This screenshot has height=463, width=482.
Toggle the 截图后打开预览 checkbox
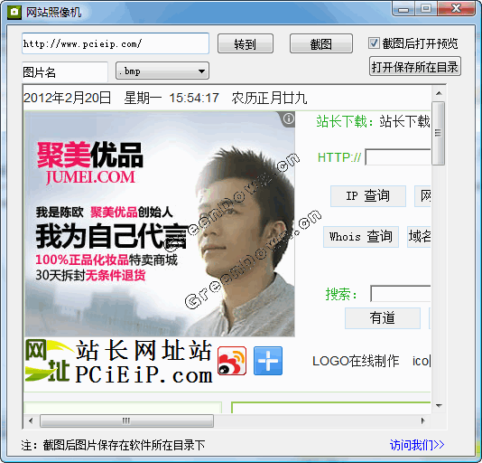click(374, 43)
